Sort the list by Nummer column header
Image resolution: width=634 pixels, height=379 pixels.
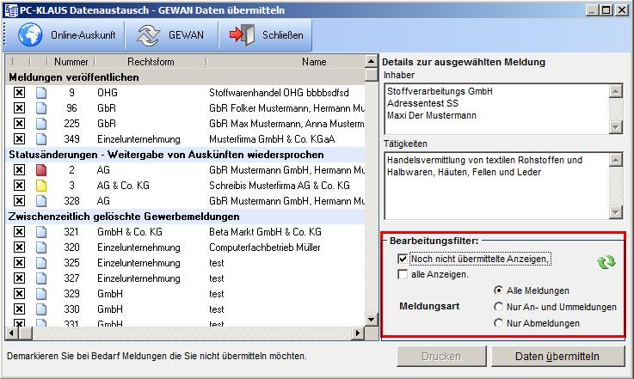coord(71,62)
